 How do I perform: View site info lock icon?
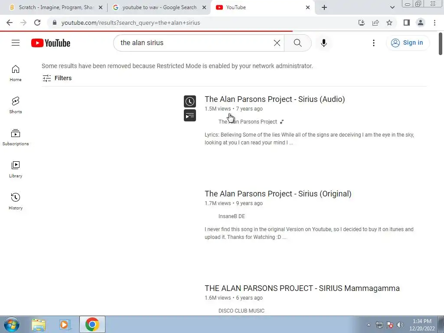(55, 23)
